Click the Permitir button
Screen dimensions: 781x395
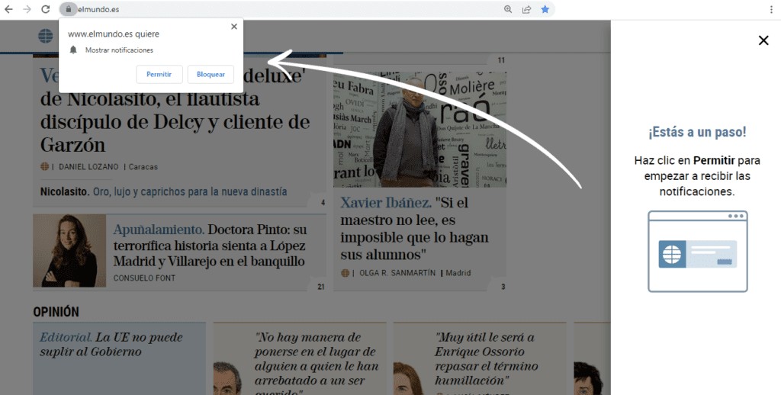159,74
